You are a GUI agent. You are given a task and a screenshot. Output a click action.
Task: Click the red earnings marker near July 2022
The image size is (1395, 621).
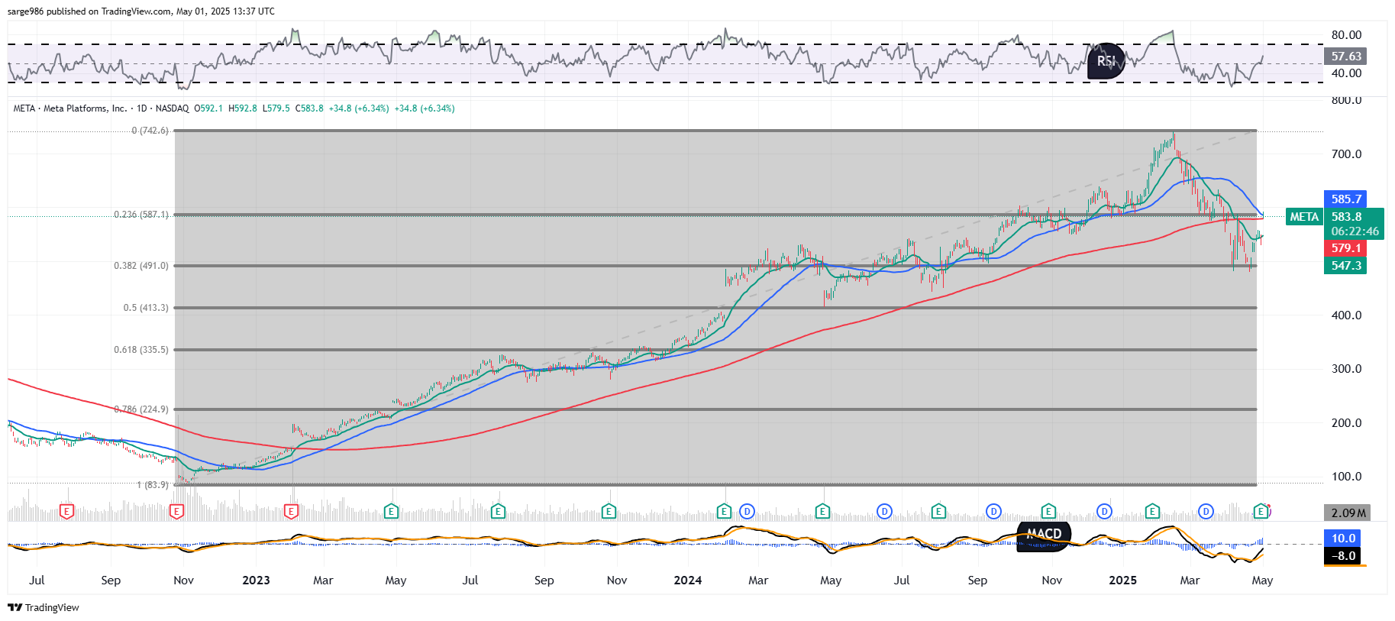[67, 511]
